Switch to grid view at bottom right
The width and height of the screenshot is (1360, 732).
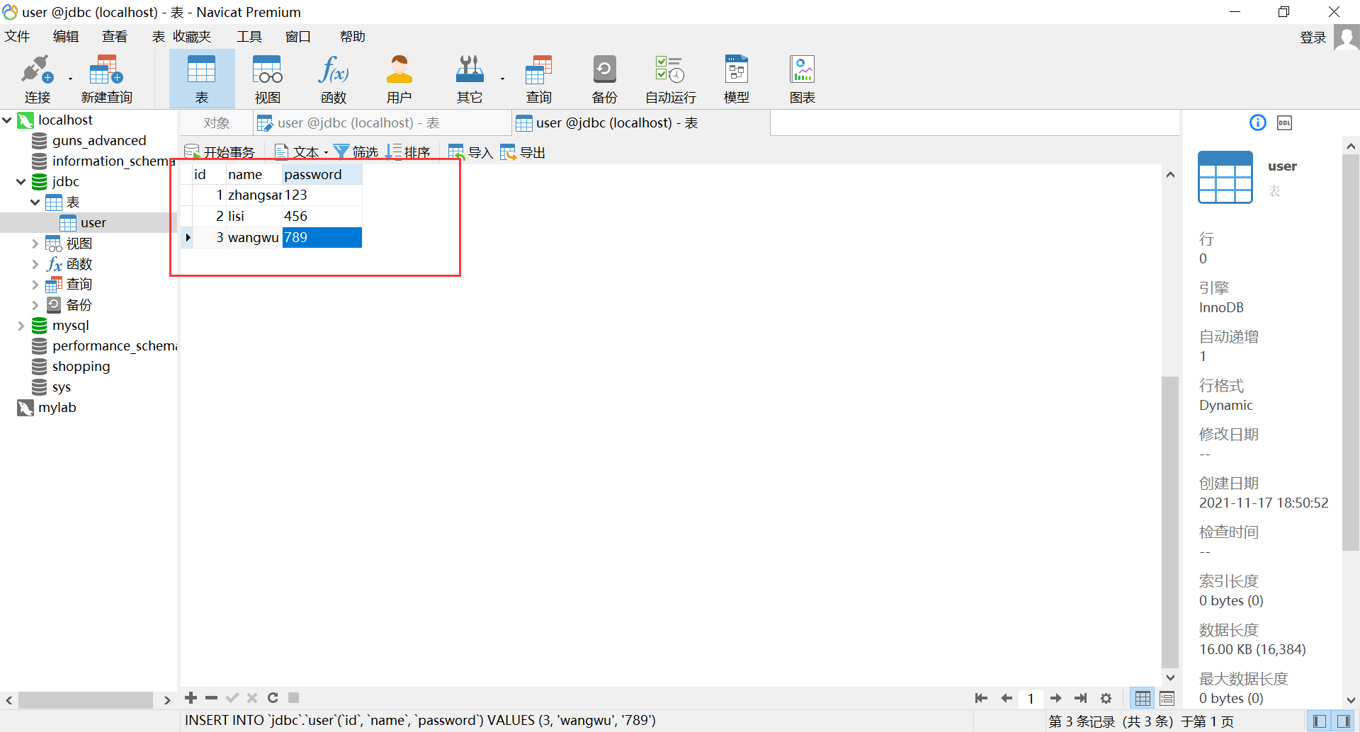[1143, 698]
